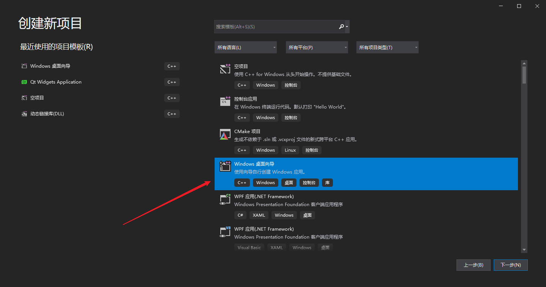This screenshot has width=546, height=287.
Task: Select recent Qt Widgets Application template
Action: pos(56,82)
